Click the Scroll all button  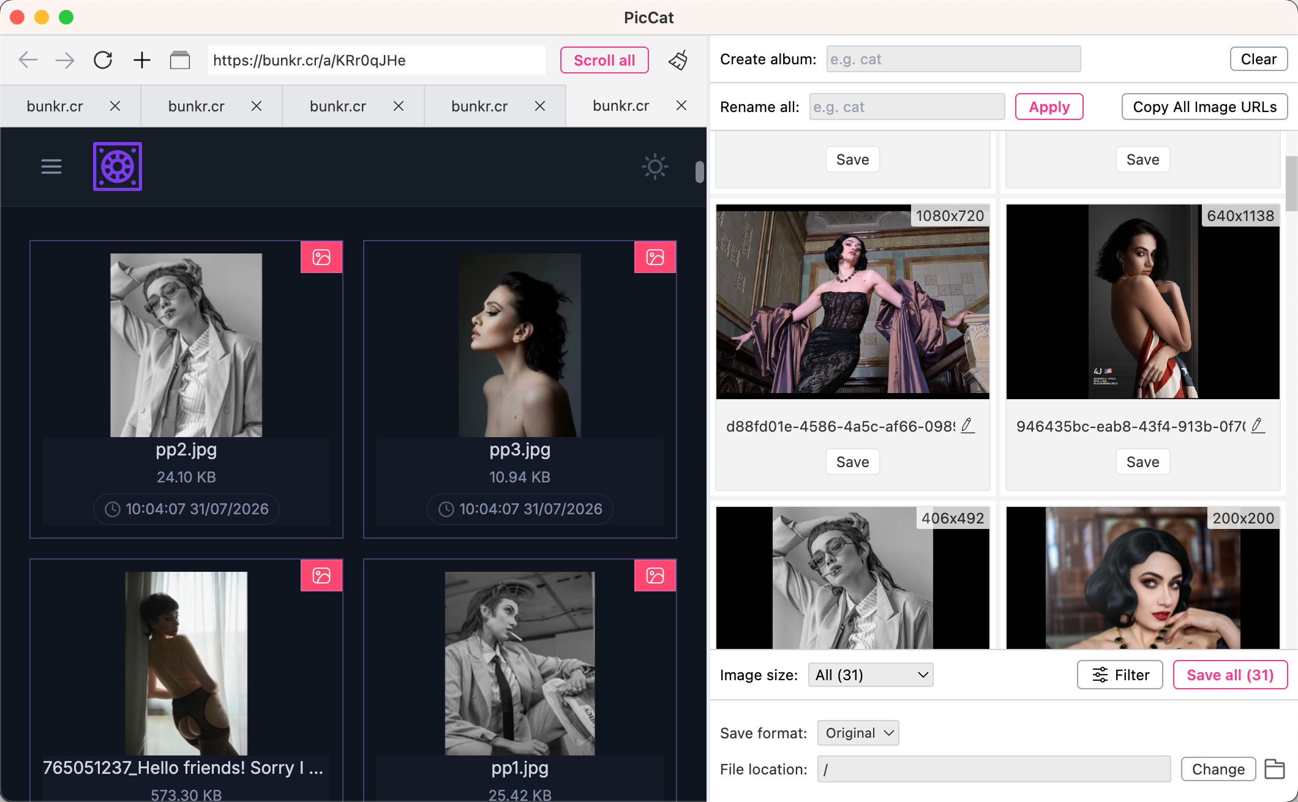tap(604, 60)
